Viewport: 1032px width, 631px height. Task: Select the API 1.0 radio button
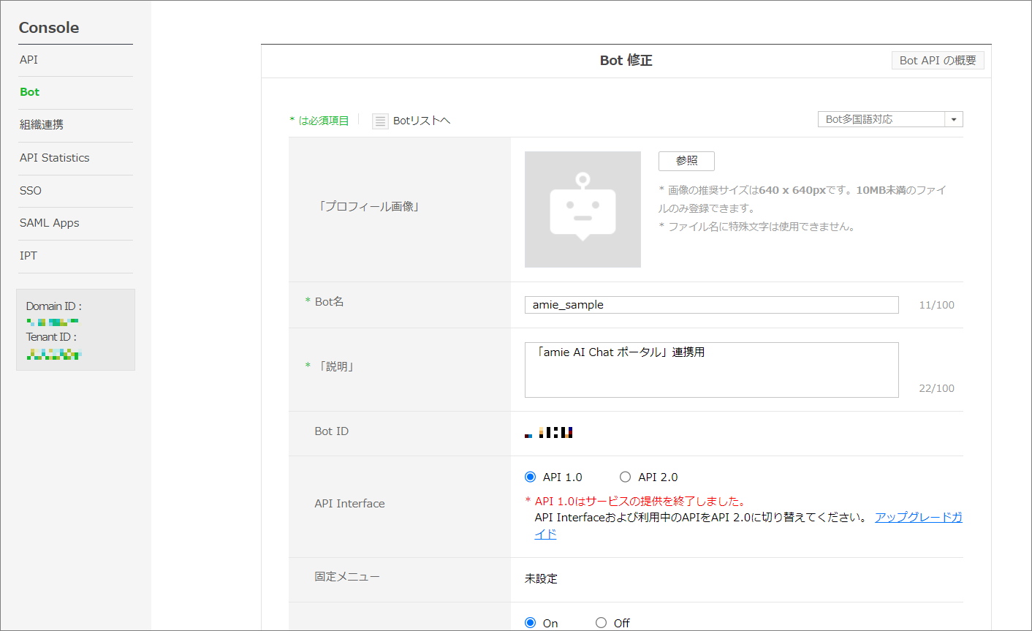(x=531, y=477)
